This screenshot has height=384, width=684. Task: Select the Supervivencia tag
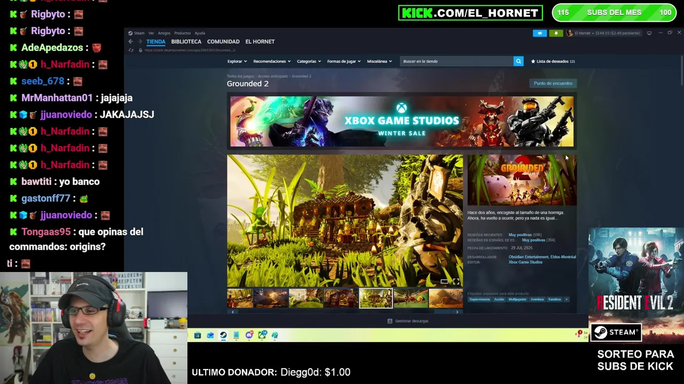click(479, 299)
